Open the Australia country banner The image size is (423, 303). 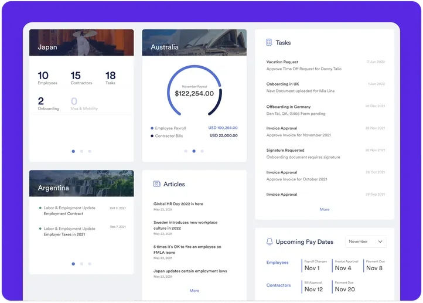[x=195, y=43]
